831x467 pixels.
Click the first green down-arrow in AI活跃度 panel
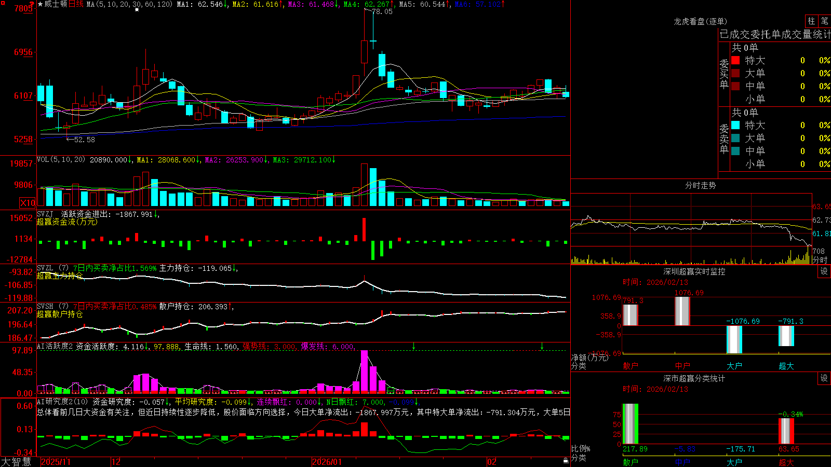414,346
